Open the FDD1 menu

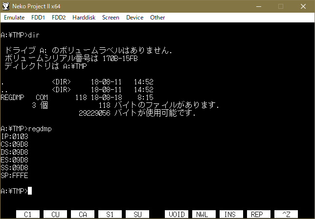click(x=38, y=18)
